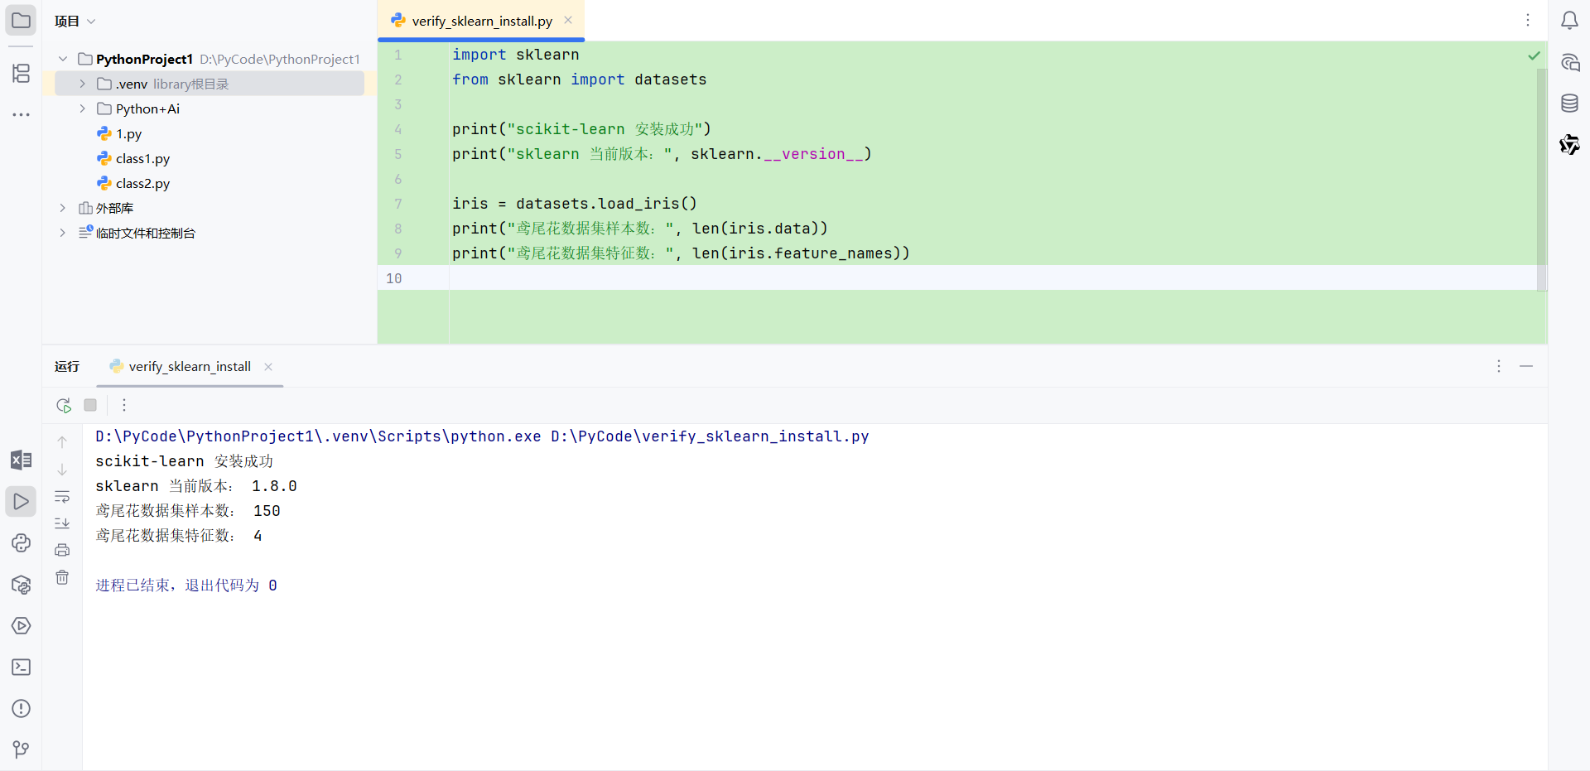1590x771 pixels.
Task: Click the python.exe path link in console
Action: [x=318, y=436]
